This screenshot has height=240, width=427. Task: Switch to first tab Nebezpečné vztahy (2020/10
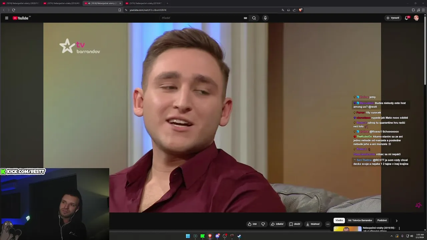(x=21, y=3)
